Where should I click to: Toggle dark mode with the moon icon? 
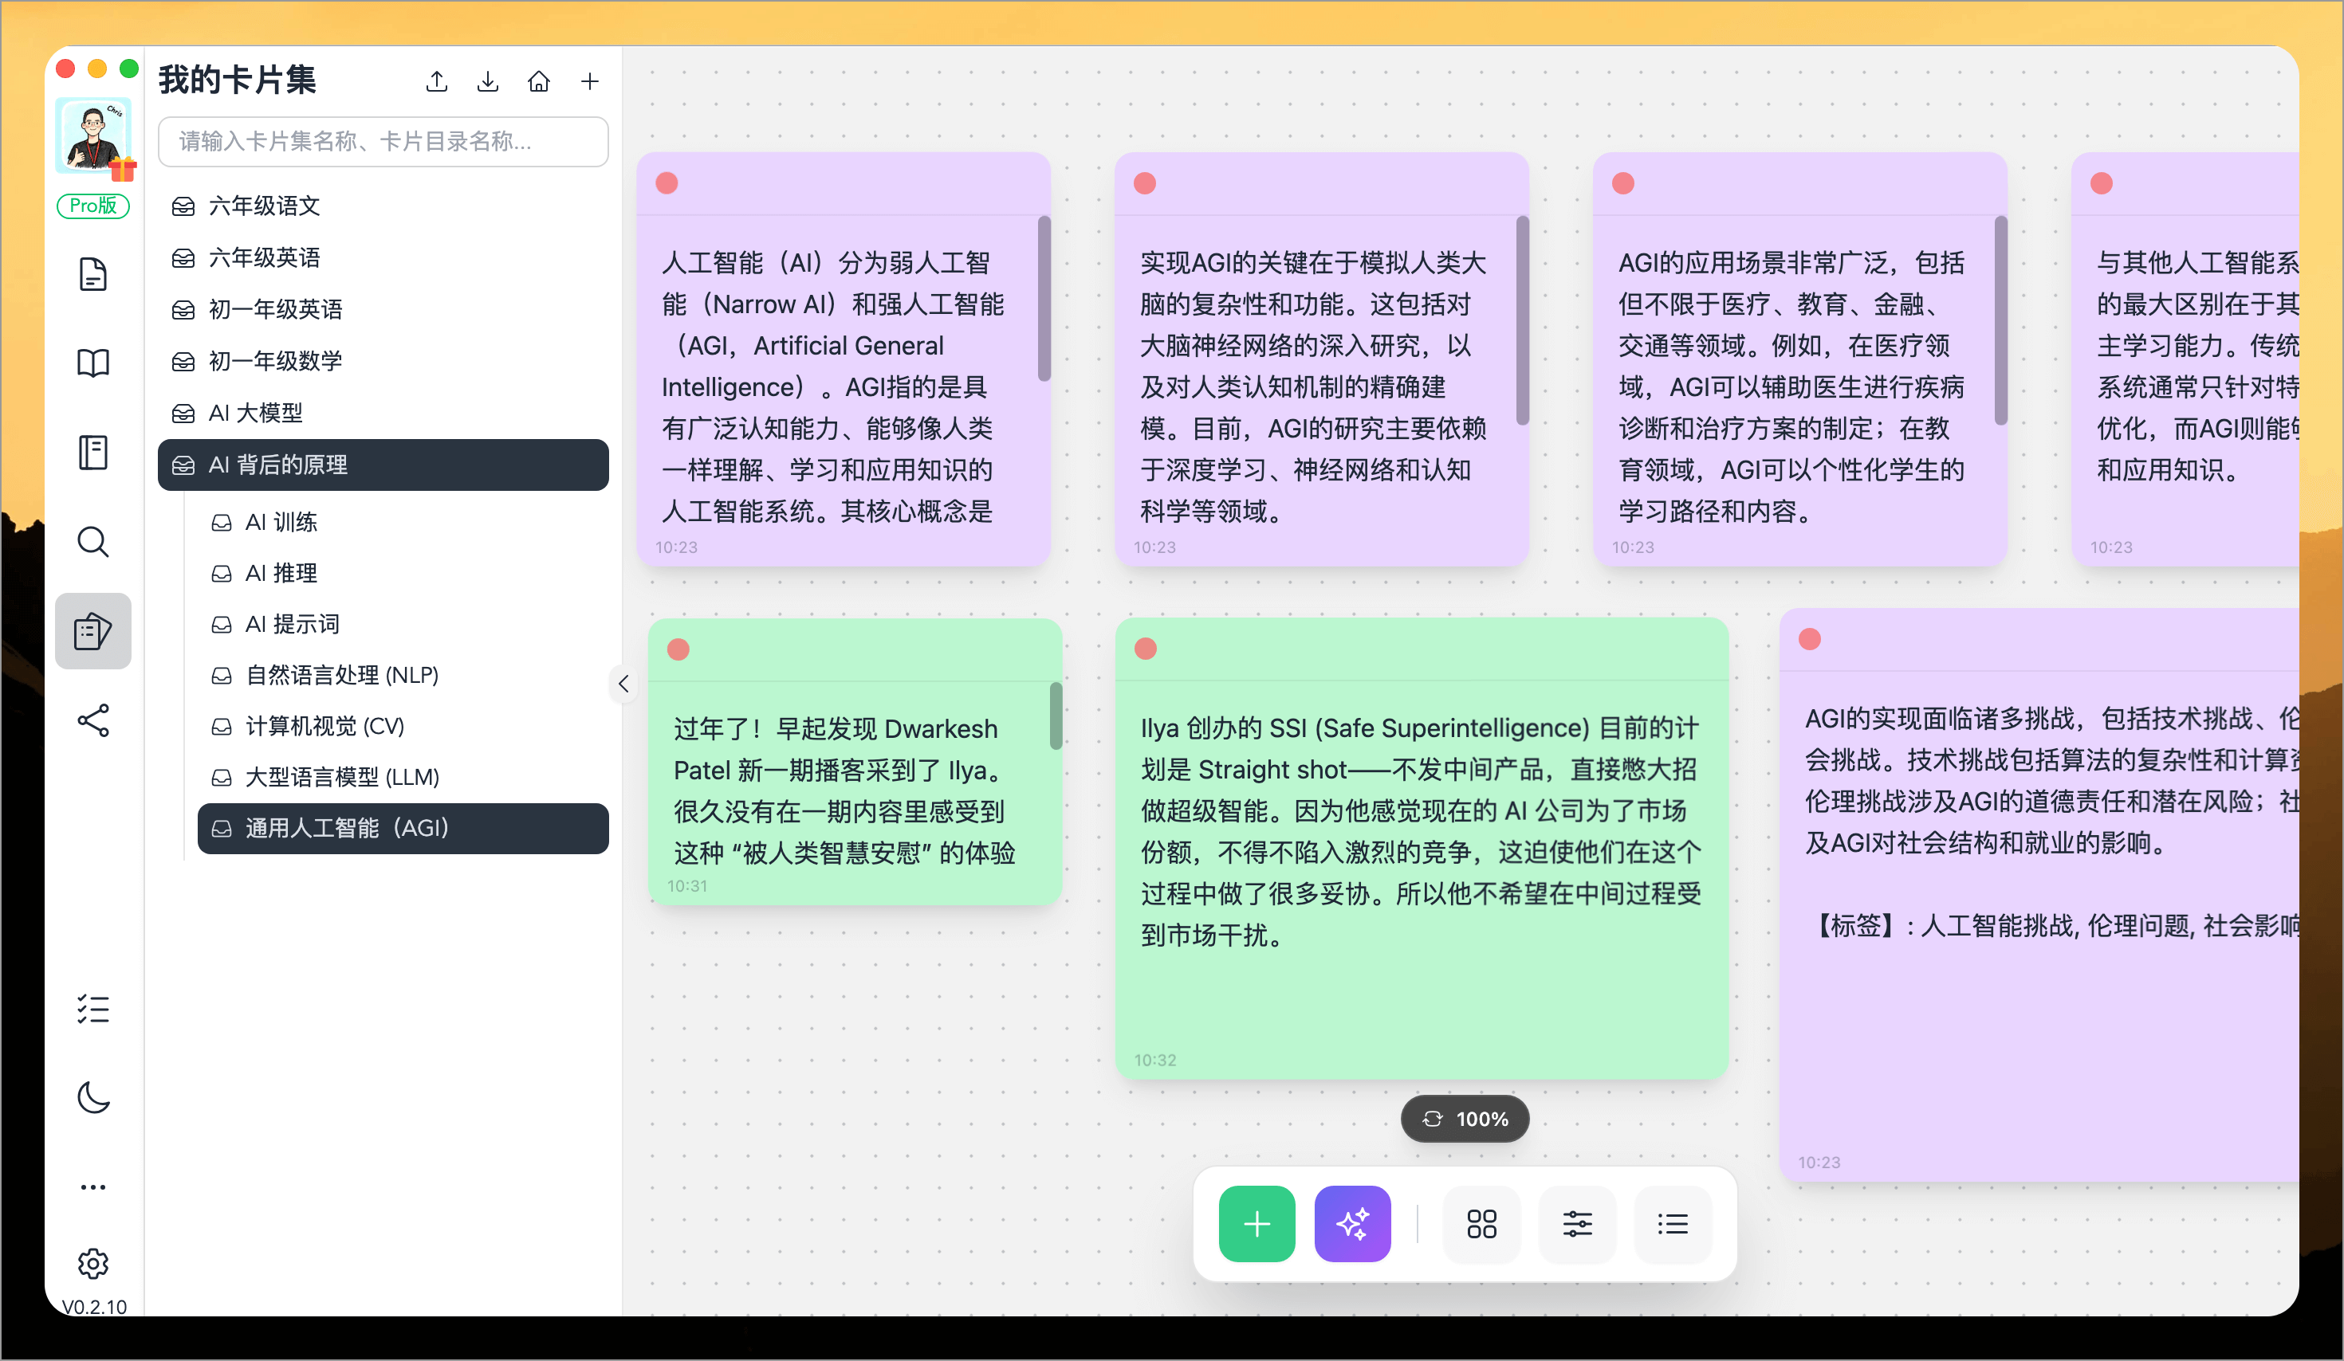pos(93,1098)
